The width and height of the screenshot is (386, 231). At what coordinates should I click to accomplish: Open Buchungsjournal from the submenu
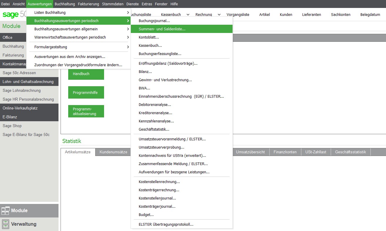pyautogui.click(x=182, y=21)
